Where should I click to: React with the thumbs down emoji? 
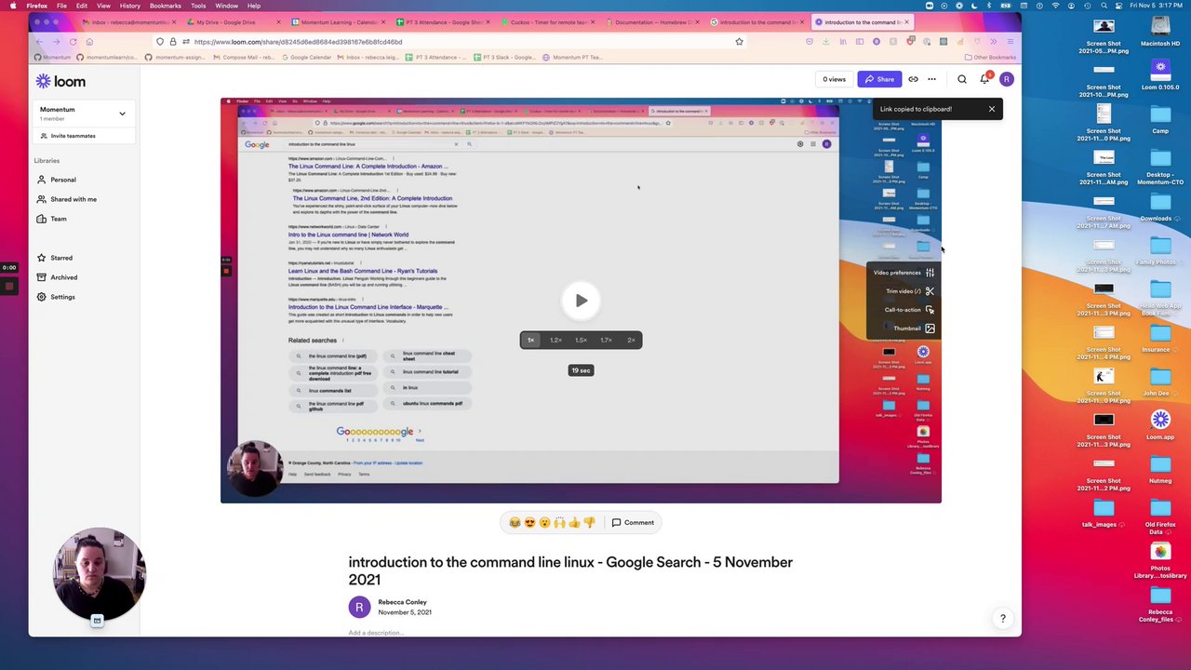click(x=589, y=523)
